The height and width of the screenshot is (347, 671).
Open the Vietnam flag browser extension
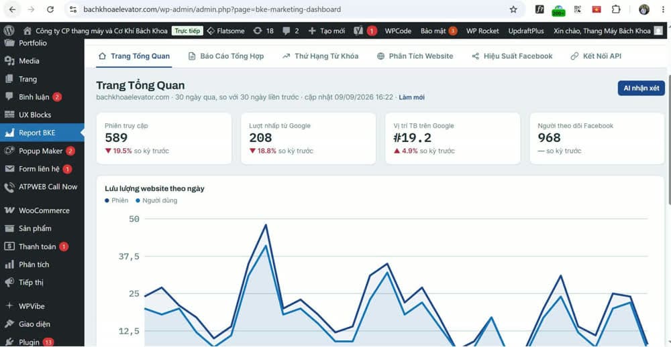tap(597, 9)
